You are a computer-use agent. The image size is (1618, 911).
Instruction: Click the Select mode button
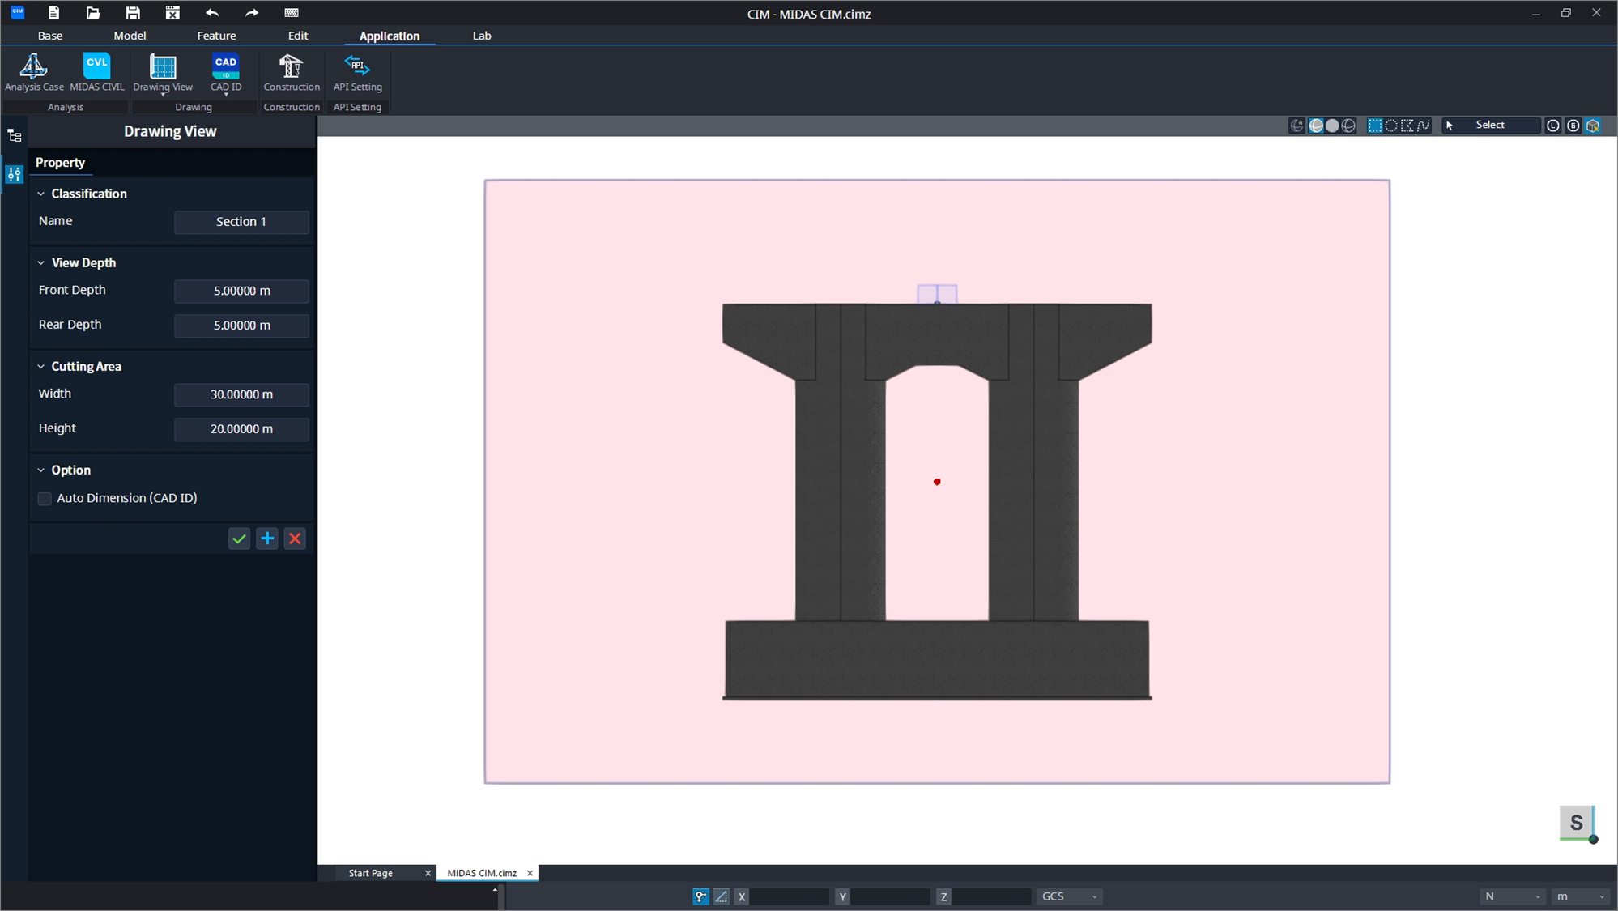[x=1489, y=125]
